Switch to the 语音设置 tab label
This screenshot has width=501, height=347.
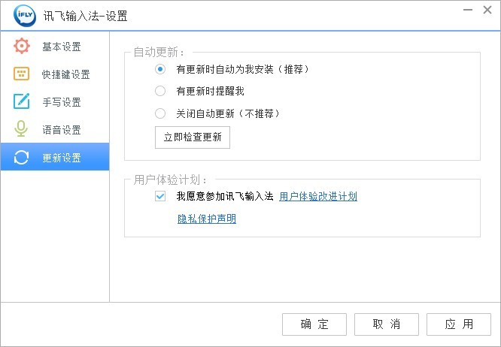(x=62, y=130)
